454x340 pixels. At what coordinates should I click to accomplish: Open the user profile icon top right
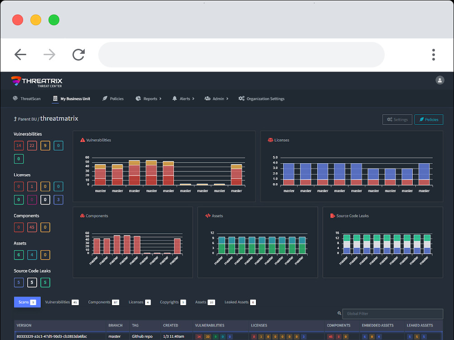(440, 80)
